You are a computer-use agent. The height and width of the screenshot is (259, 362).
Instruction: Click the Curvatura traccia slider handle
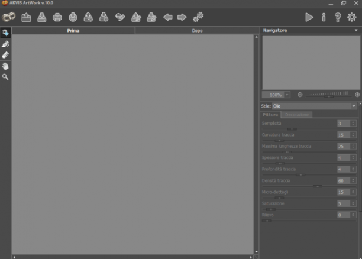pos(279,141)
